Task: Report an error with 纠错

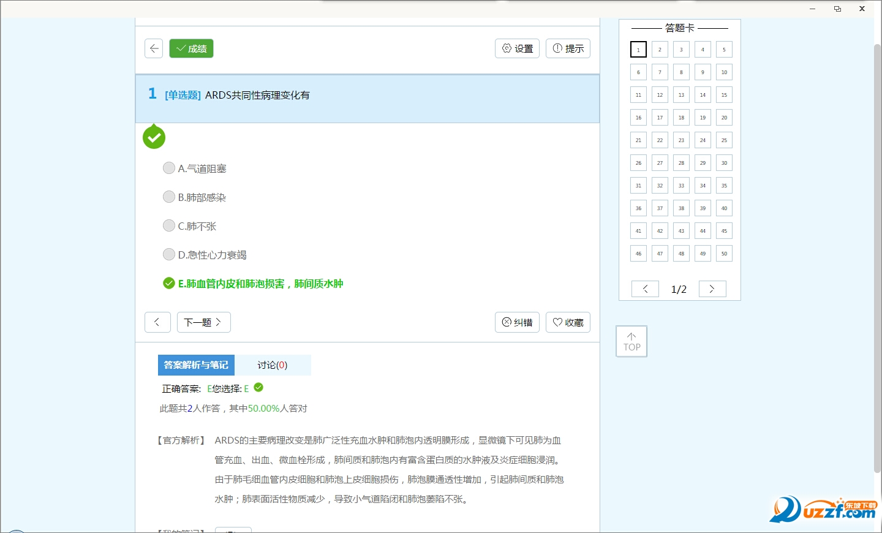Action: (517, 322)
